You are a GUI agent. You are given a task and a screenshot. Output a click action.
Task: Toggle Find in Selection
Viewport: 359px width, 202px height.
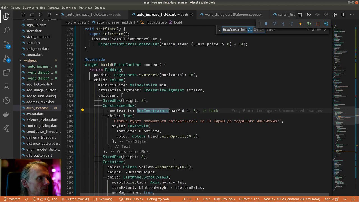click(x=319, y=30)
